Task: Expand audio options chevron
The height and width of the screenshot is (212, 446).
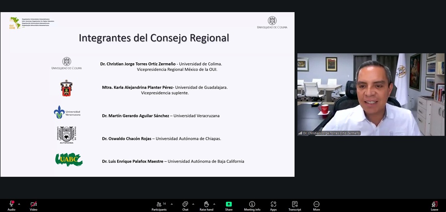Action: [x=19, y=204]
